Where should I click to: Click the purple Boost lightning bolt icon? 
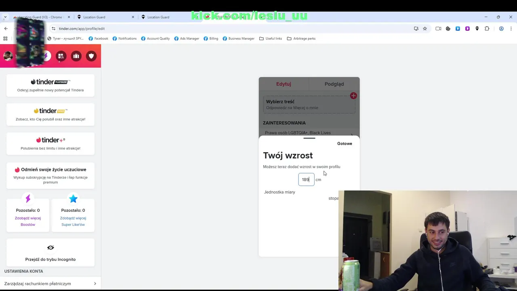click(28, 198)
